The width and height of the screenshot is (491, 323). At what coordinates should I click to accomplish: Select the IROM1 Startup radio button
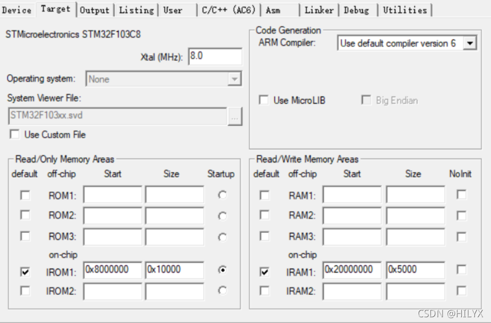223,270
